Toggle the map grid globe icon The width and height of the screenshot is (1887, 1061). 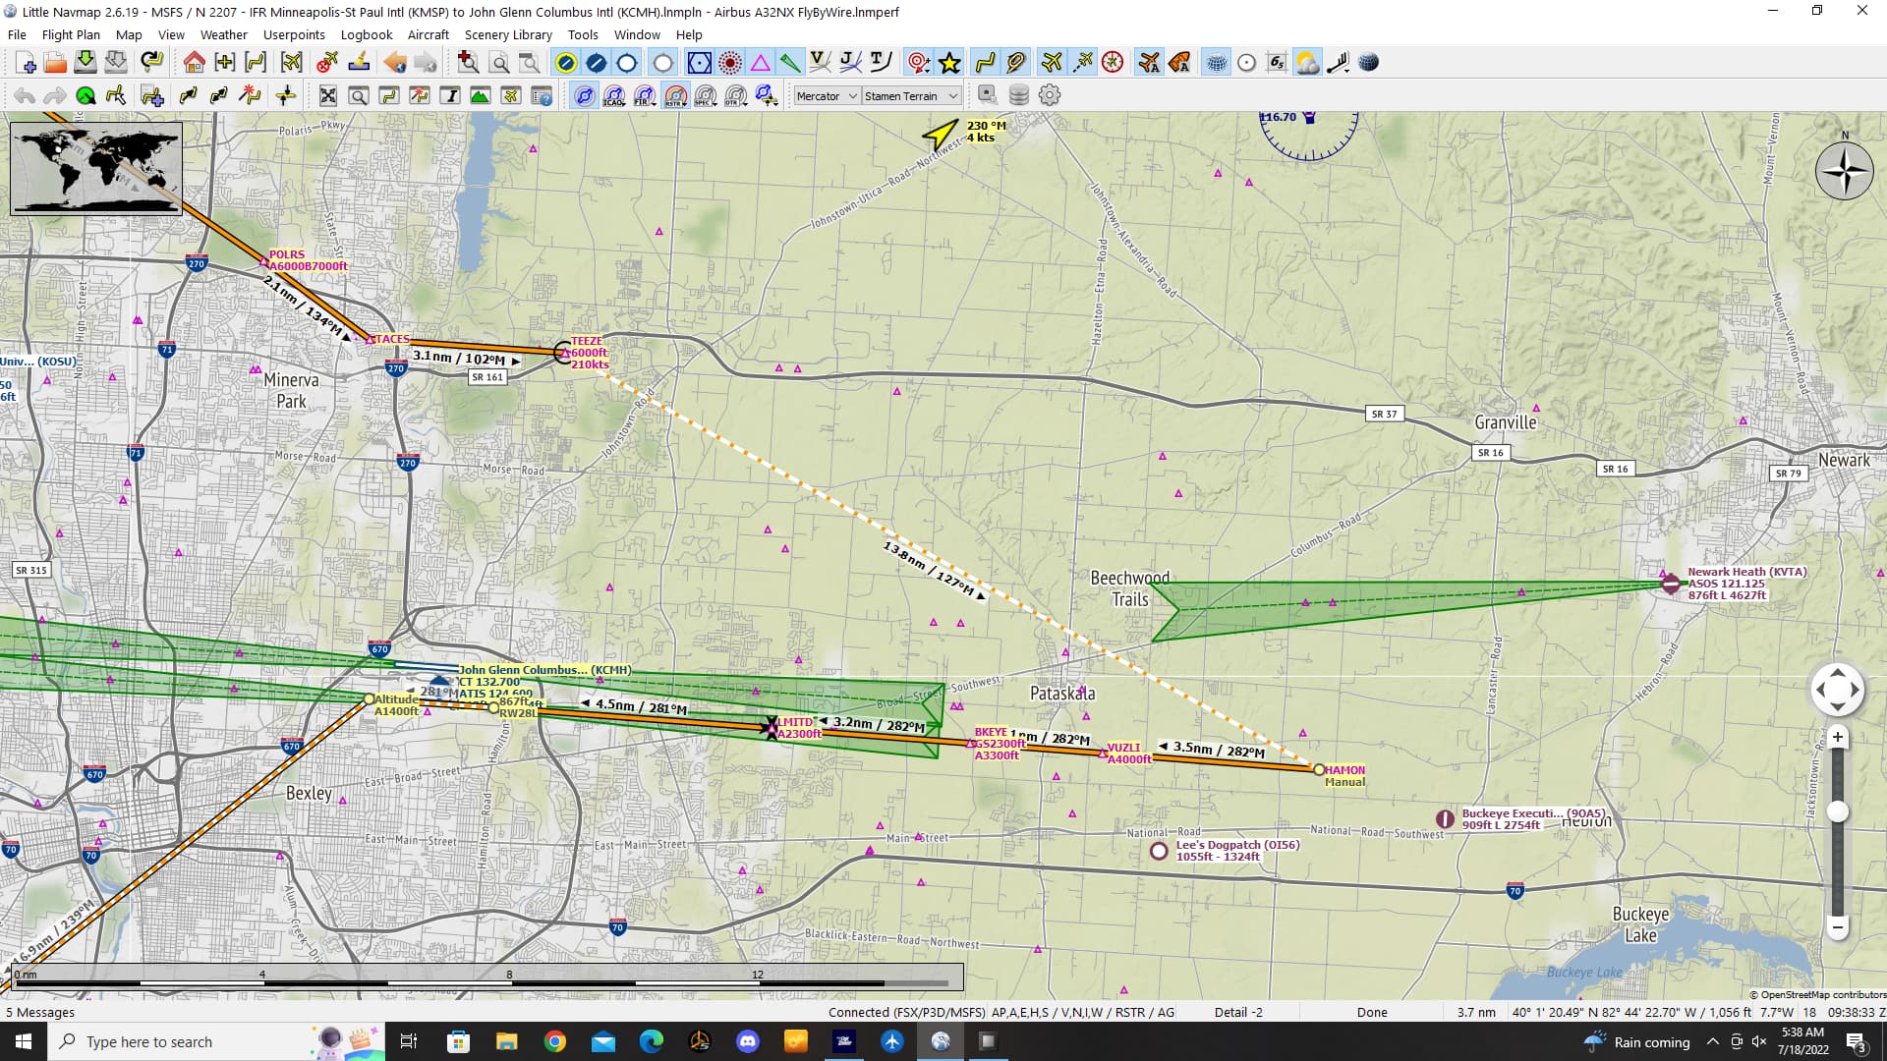[x=1217, y=63]
